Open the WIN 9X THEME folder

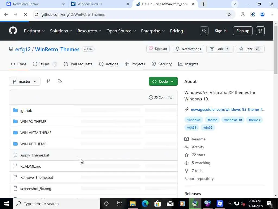[x=33, y=122]
